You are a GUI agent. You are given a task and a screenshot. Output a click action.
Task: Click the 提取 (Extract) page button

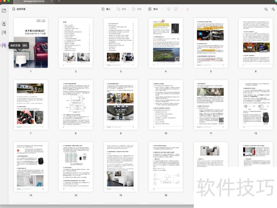point(136,9)
